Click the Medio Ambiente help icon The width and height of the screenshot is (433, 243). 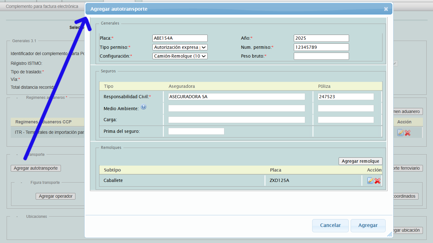click(144, 107)
